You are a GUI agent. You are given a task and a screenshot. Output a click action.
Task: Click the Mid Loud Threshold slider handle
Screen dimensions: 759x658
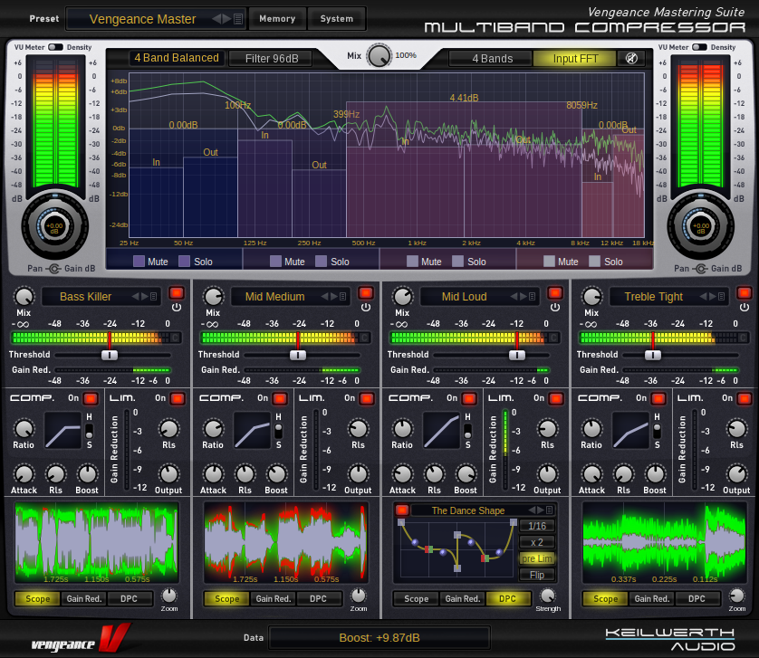tap(516, 355)
